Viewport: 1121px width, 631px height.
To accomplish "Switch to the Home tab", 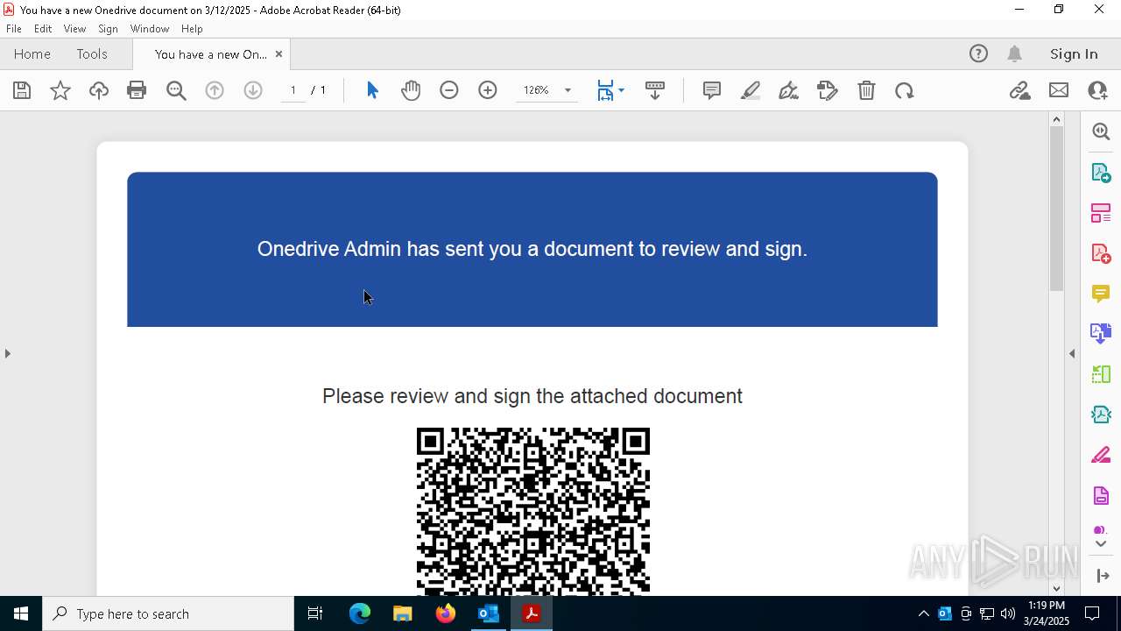I will [x=32, y=53].
